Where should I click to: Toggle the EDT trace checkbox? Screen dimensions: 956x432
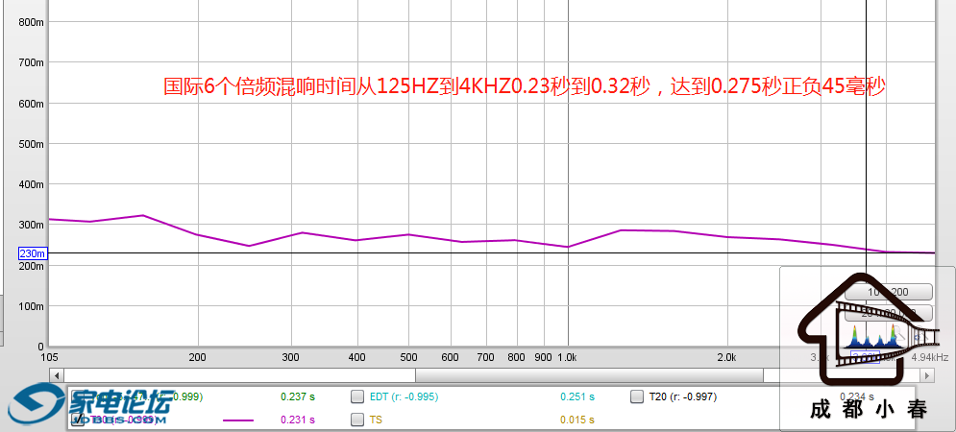(x=357, y=397)
